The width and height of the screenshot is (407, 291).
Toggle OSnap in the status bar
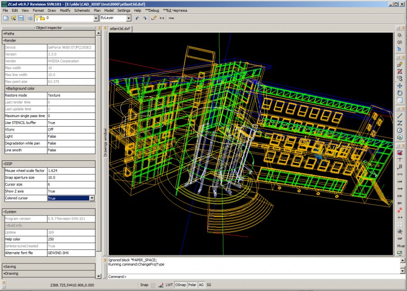180,285
